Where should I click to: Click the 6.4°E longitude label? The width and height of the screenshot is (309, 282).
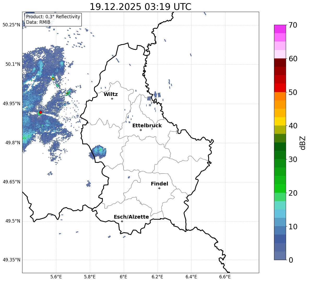coord(191,277)
